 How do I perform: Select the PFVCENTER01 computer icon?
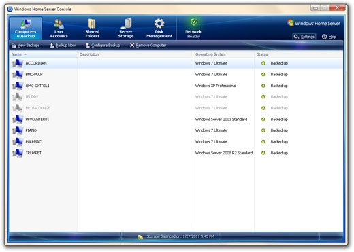point(18,119)
